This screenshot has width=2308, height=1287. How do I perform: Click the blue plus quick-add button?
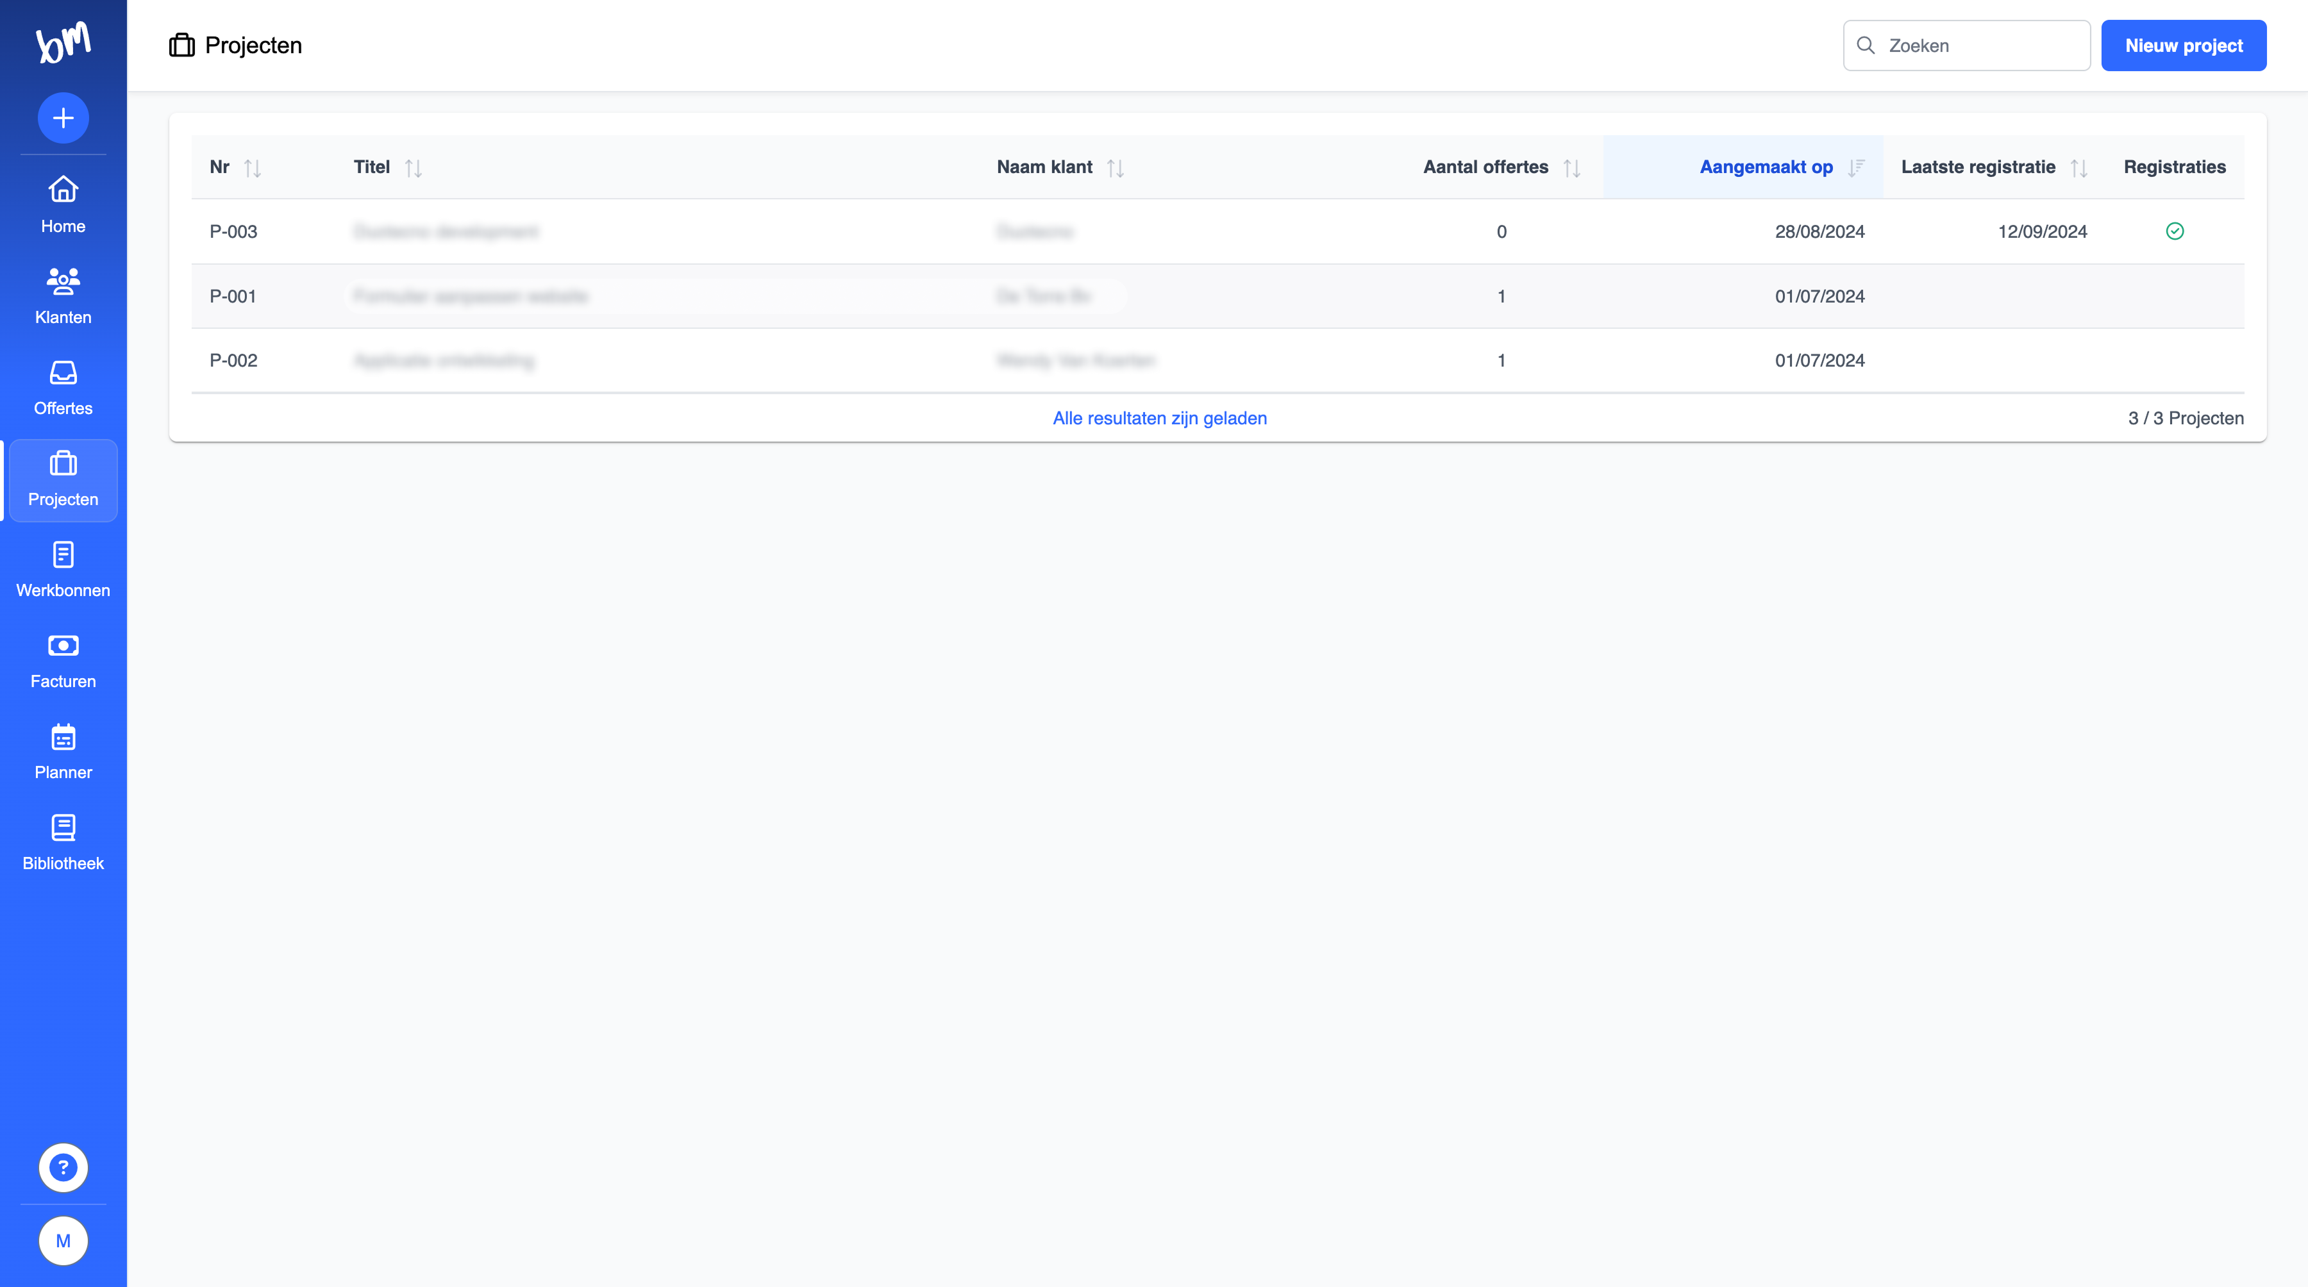point(63,117)
